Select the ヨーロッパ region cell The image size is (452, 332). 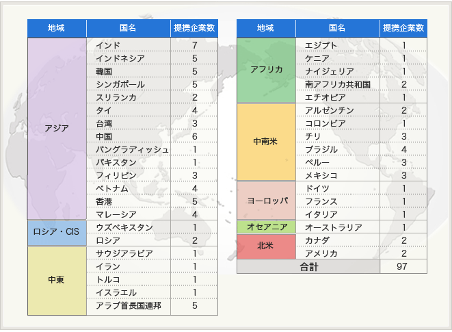pos(266,201)
